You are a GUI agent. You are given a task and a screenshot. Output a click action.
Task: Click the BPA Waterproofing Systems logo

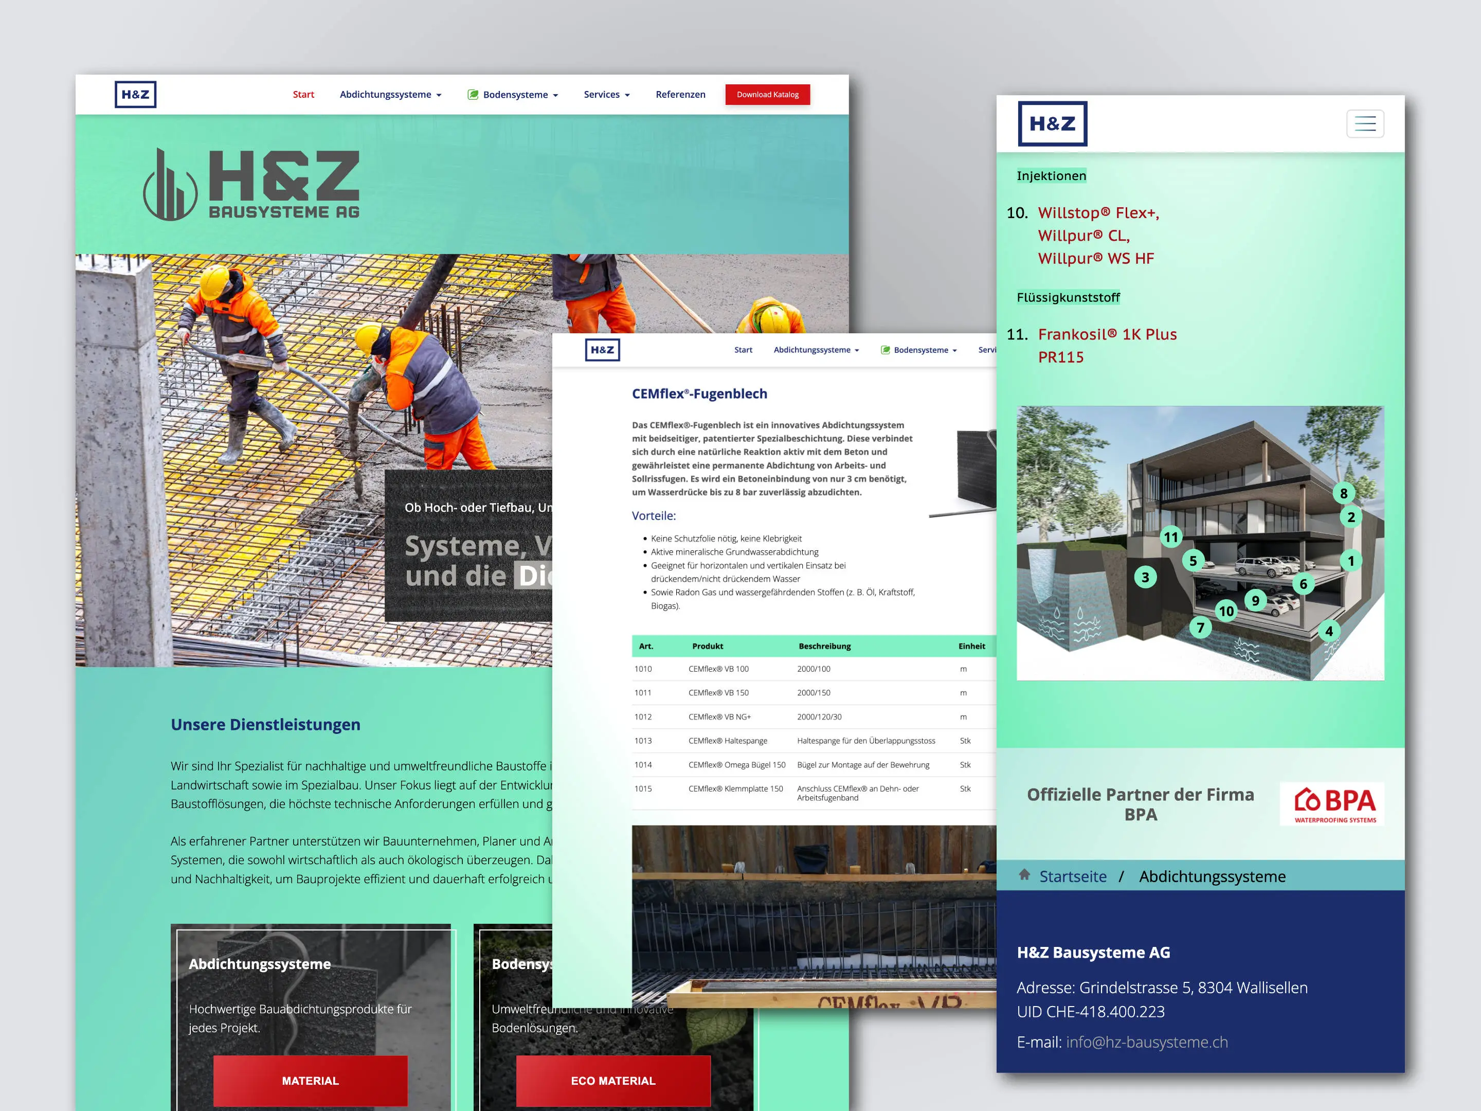(x=1331, y=803)
